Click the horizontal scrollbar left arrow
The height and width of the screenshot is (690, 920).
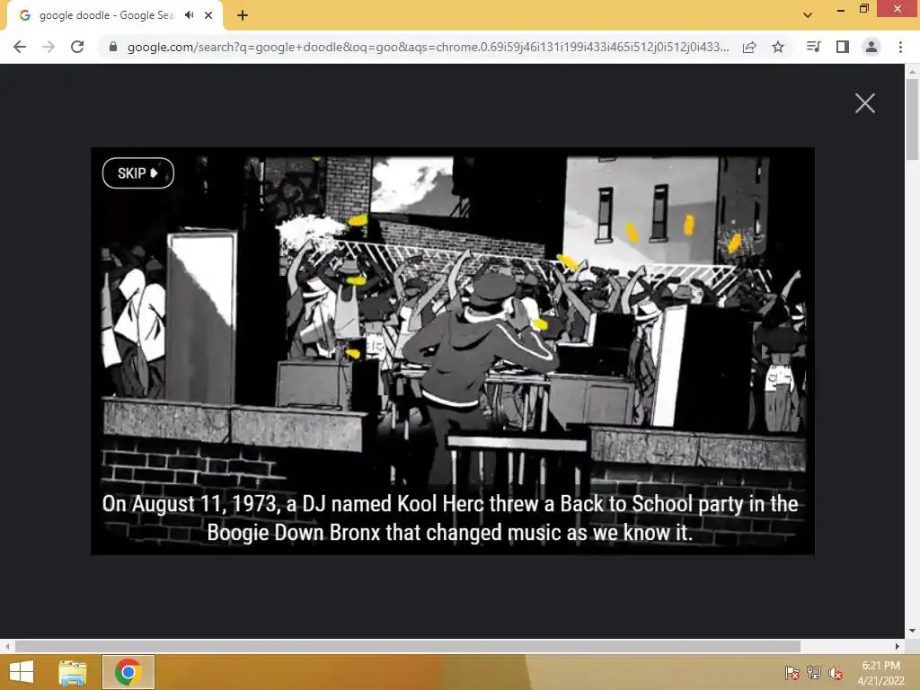tap(7, 647)
